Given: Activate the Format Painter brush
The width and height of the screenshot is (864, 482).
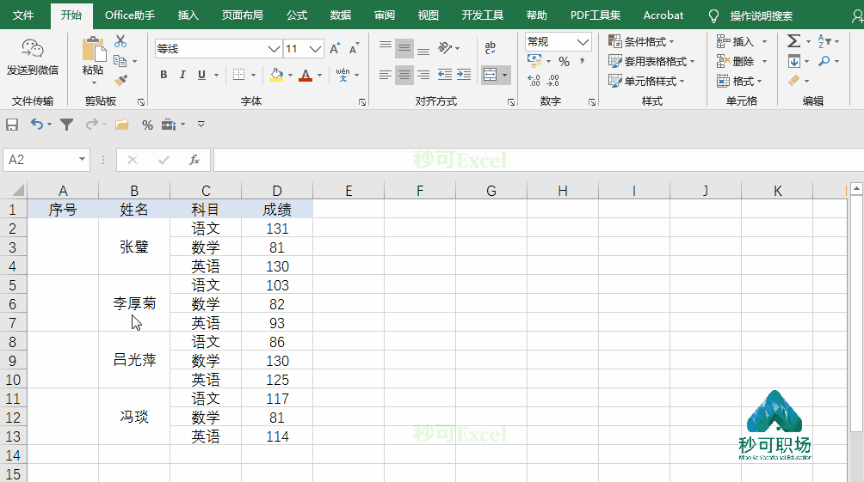Looking at the screenshot, I should point(120,81).
